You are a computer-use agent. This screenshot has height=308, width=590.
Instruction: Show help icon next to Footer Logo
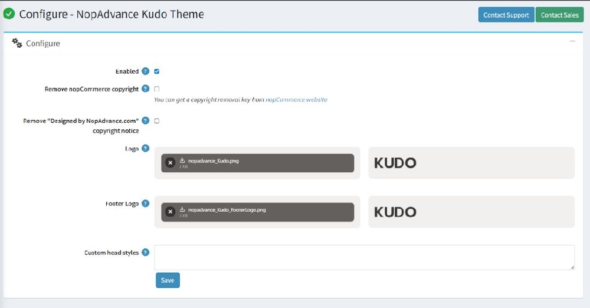[x=146, y=204]
